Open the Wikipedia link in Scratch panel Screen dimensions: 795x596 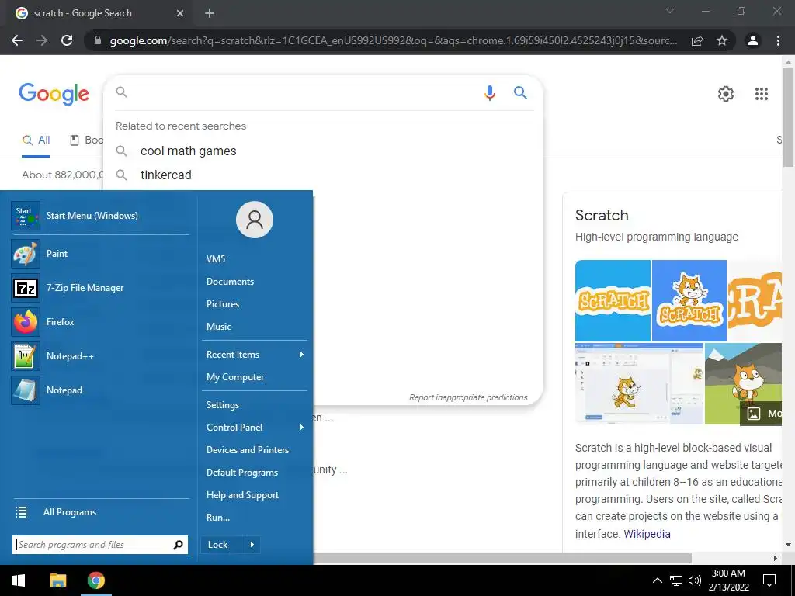(x=647, y=534)
